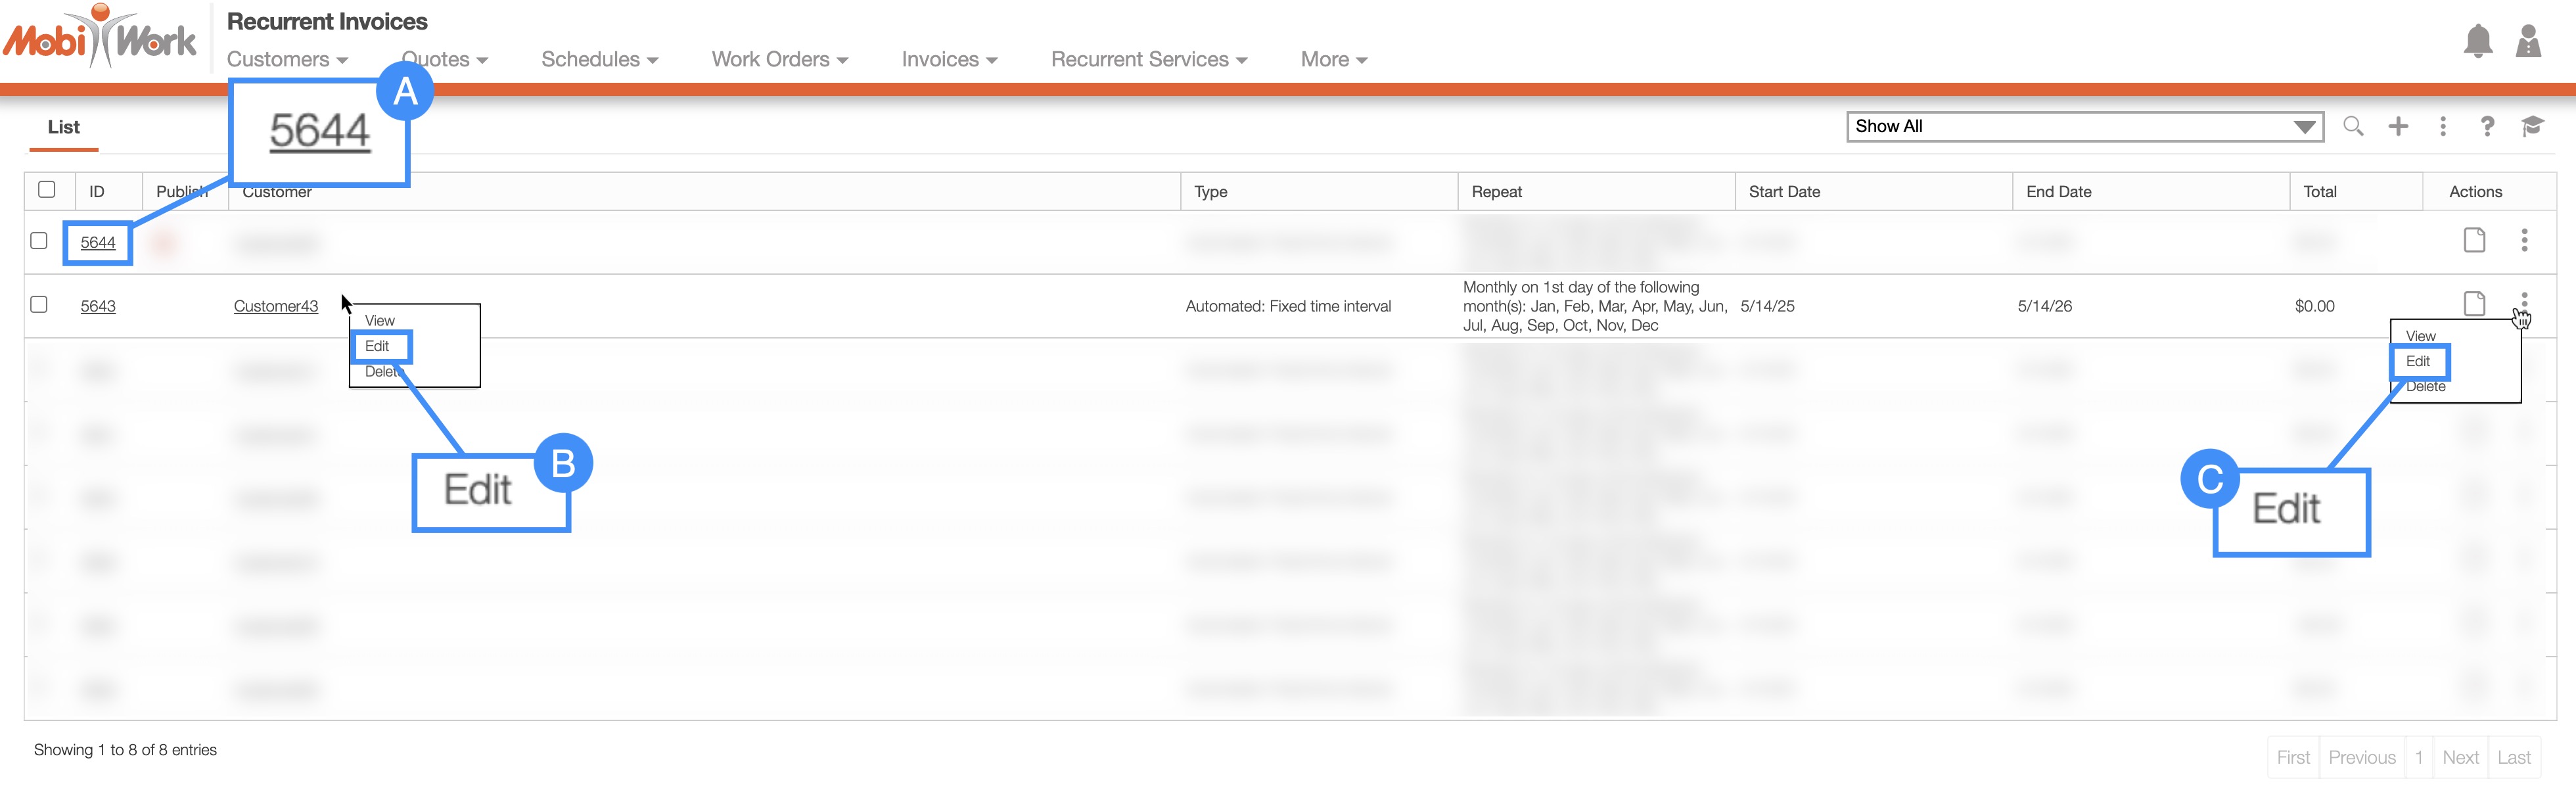Click the search magnifier icon
The image size is (2576, 794).
point(2353,126)
